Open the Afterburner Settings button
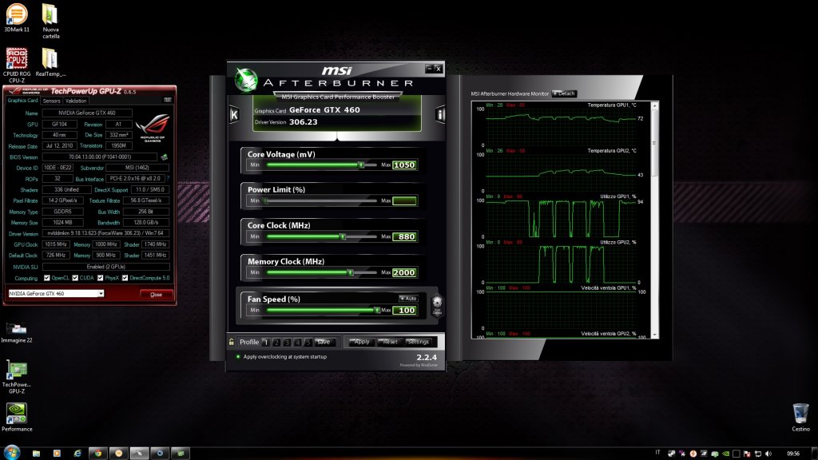This screenshot has height=460, width=818. click(417, 342)
